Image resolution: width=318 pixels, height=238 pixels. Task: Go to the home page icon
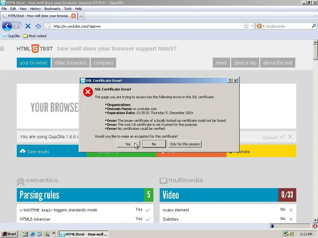click(38, 26)
